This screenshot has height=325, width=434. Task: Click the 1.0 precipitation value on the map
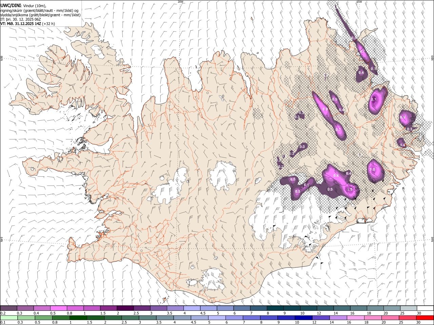pos(372,170)
